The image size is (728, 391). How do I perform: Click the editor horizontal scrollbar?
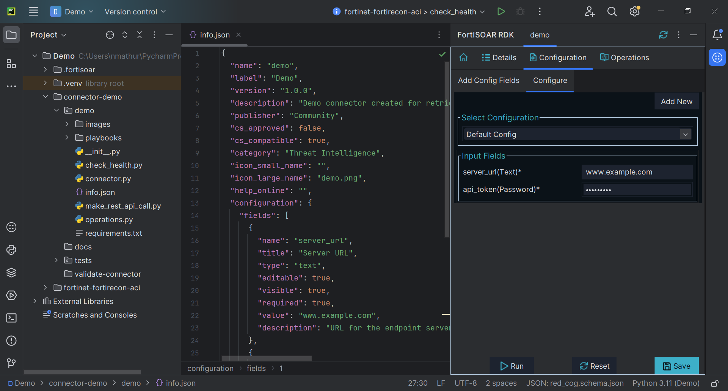tap(267, 358)
